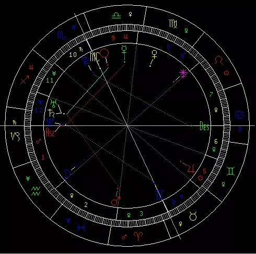The image size is (256, 254).
Task: Click the green Gemini sign glyph
Action: (230, 171)
